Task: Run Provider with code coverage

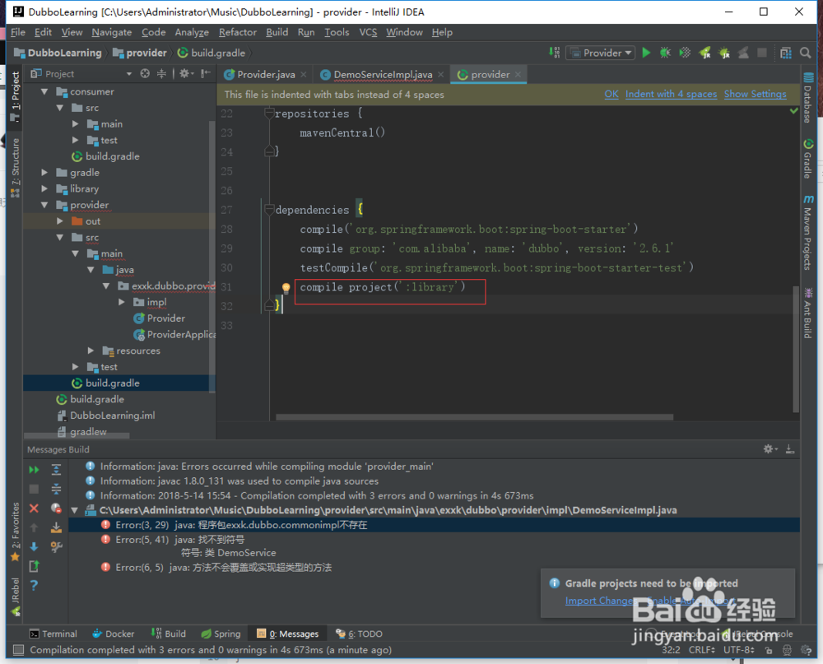Action: [684, 52]
